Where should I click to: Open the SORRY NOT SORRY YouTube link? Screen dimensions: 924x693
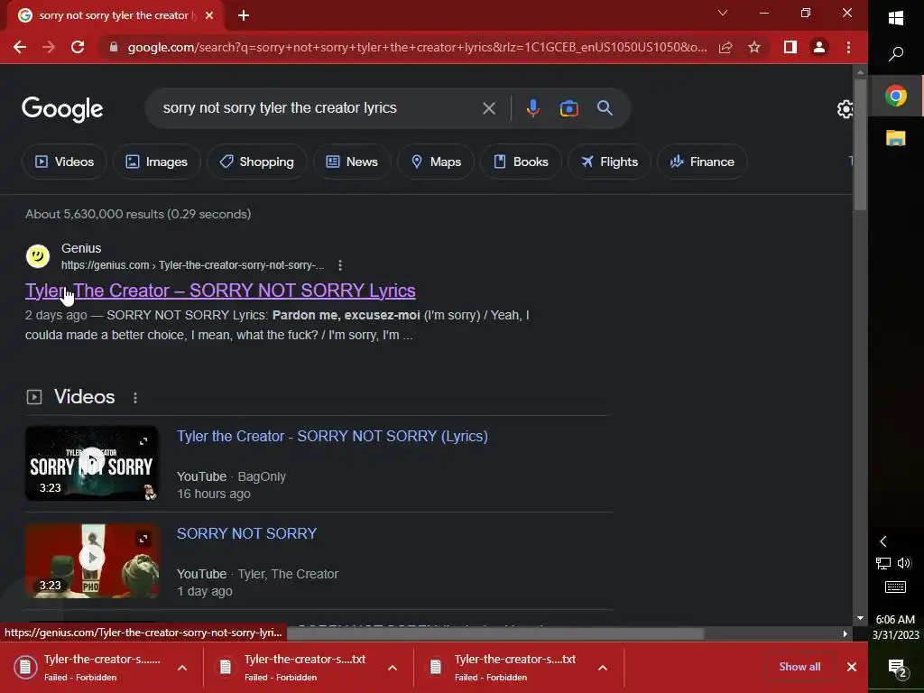247,533
